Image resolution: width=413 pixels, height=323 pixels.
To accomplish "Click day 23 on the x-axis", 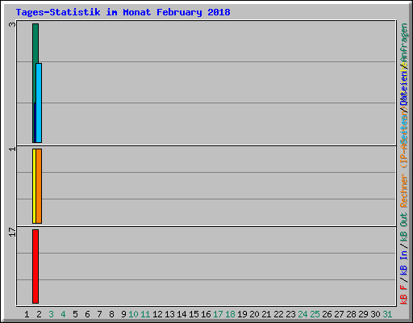I will pyautogui.click(x=290, y=314).
